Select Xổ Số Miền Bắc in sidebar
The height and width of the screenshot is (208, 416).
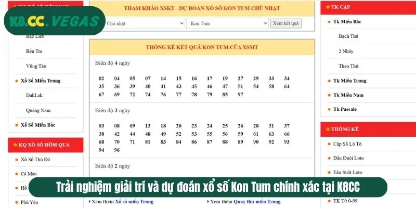tap(38, 125)
